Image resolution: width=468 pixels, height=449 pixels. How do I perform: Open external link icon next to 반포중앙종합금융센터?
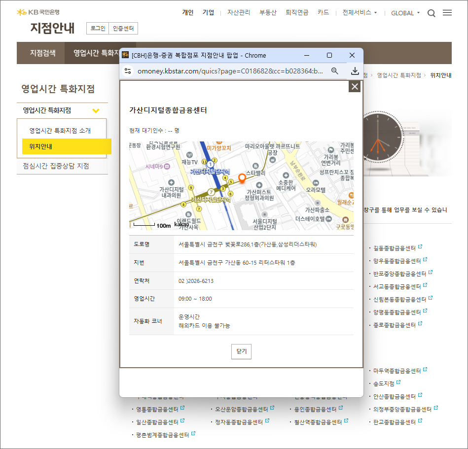tap(431, 273)
